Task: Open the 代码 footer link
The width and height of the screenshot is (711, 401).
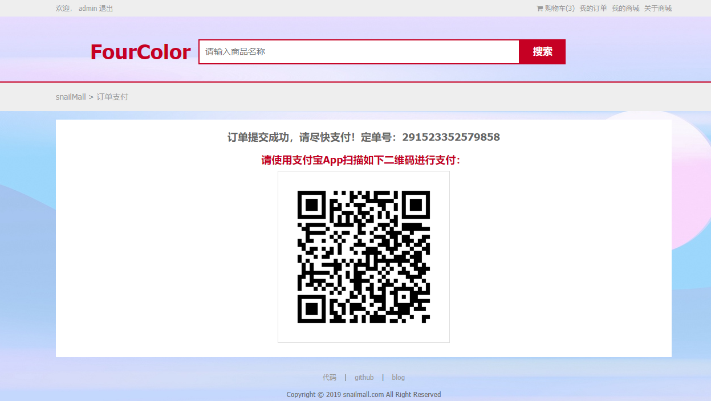Action: (330, 378)
